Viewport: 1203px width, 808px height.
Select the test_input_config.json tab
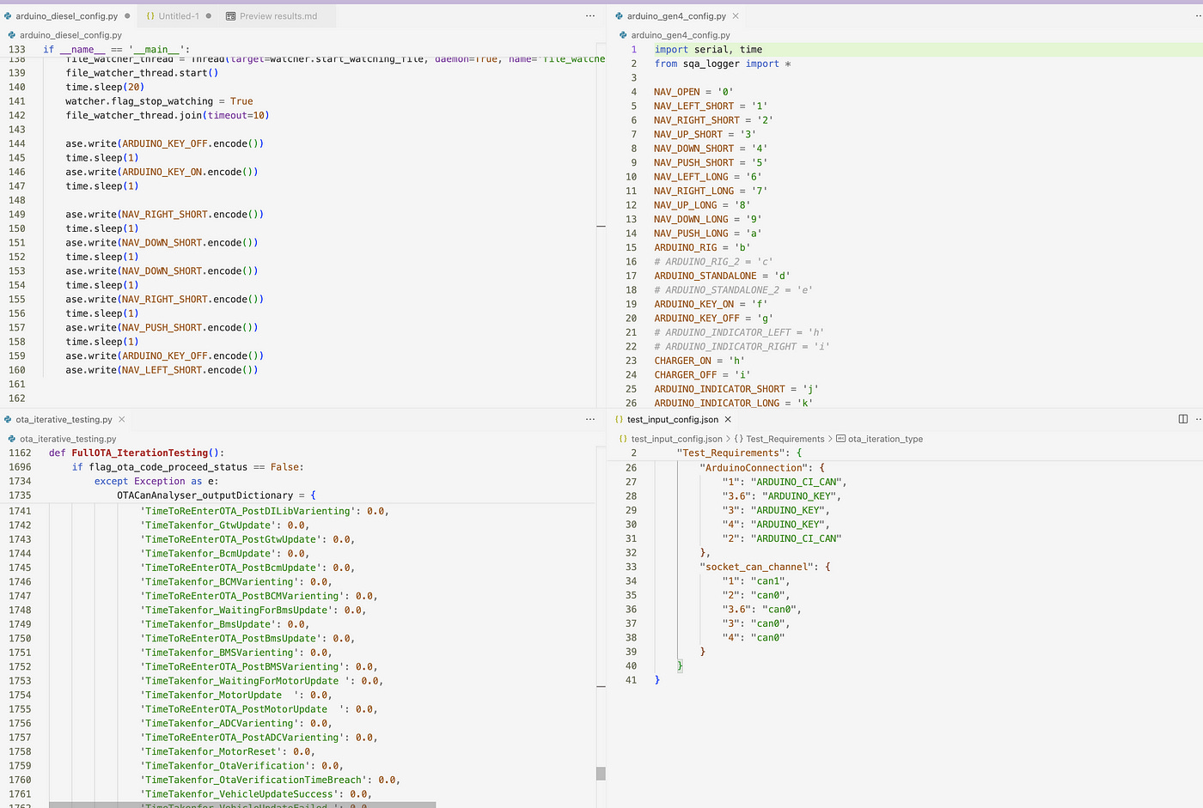(672, 419)
